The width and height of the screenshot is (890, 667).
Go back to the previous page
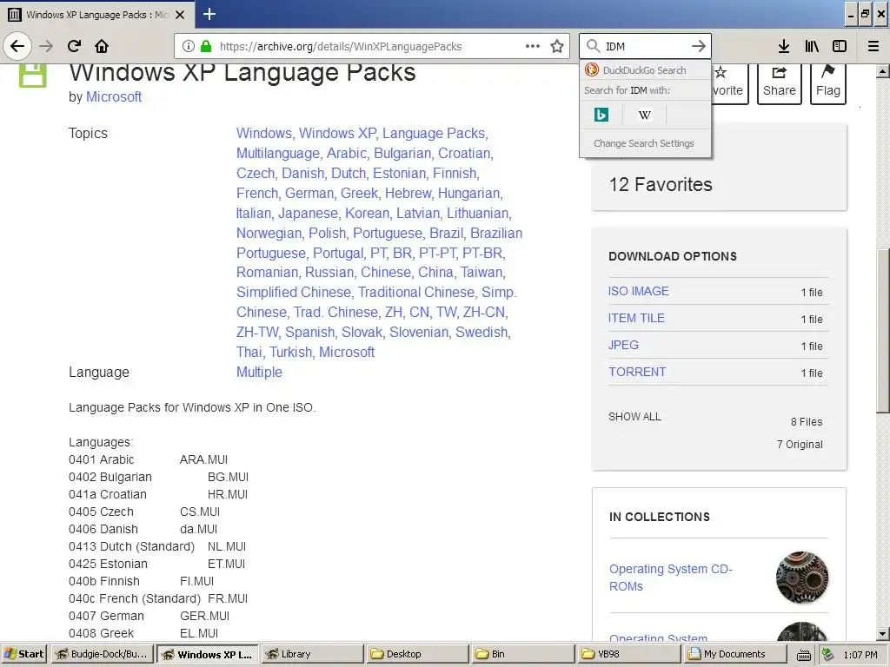tap(17, 46)
